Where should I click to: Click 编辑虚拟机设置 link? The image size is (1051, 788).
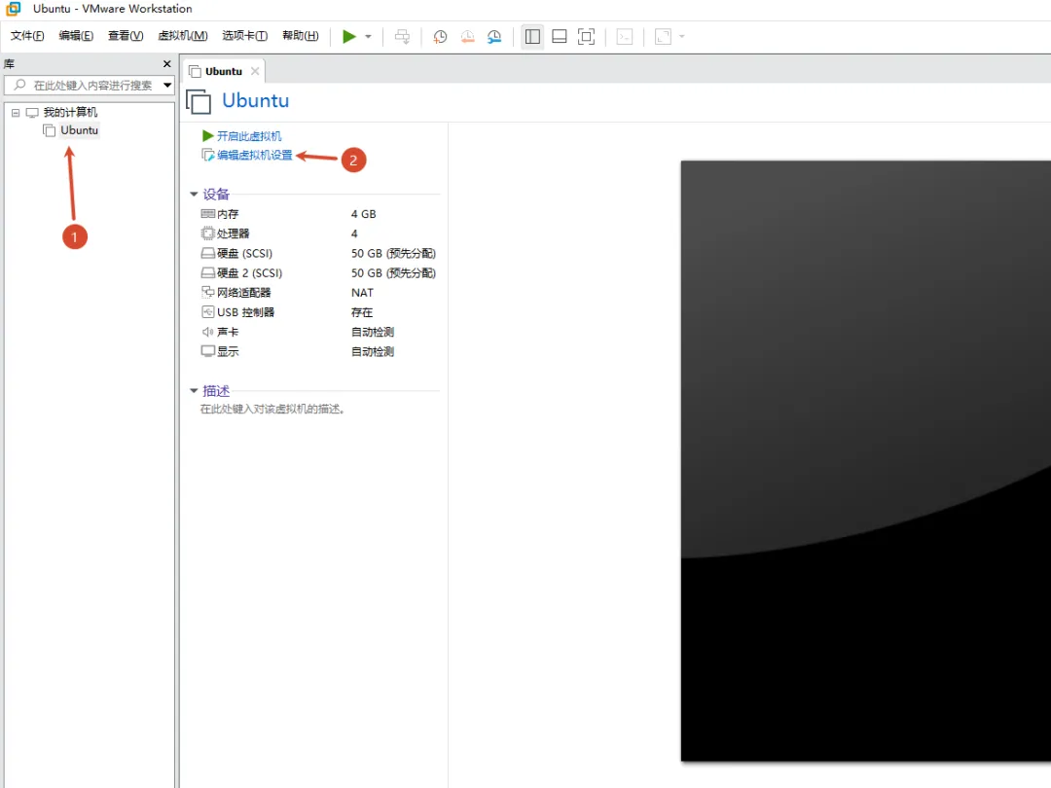point(255,155)
